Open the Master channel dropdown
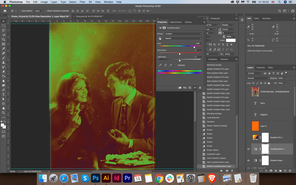 [183, 38]
